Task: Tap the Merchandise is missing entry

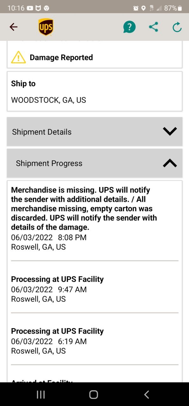Action: (x=94, y=218)
